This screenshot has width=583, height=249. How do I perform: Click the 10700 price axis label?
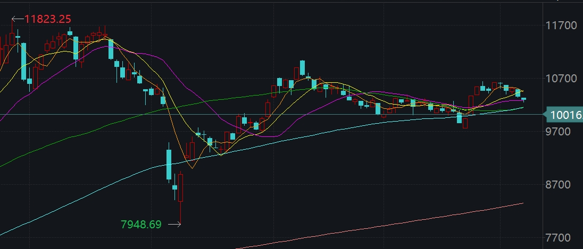pos(561,79)
